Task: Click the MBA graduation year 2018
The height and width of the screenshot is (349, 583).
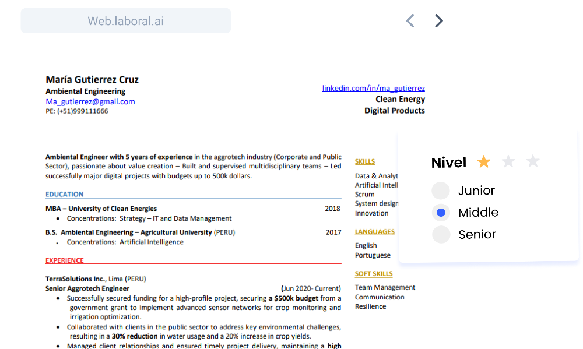Action: (332, 209)
